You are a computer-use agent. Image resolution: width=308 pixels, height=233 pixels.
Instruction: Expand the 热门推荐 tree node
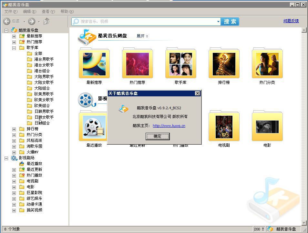click(x=14, y=42)
